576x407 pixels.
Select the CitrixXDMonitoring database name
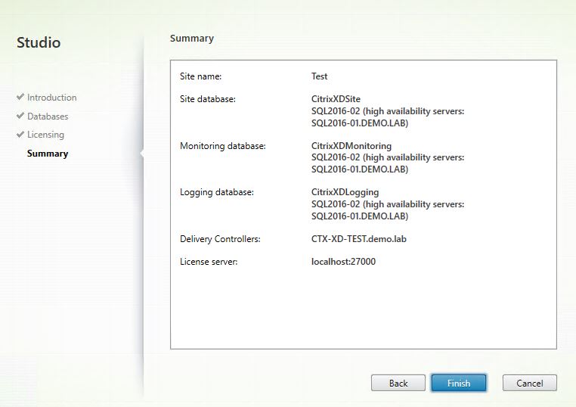[x=351, y=145]
